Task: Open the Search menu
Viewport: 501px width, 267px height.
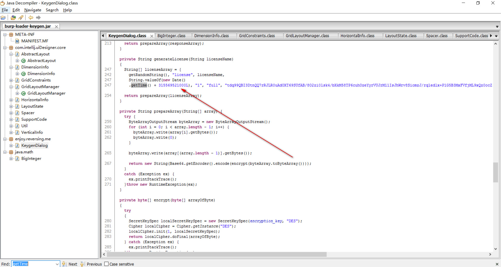Action: click(52, 10)
